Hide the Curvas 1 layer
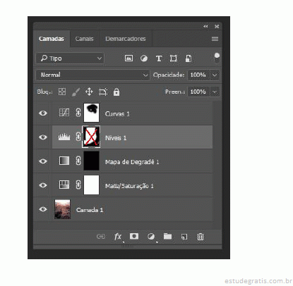This screenshot has height=286, width=293. click(43, 113)
